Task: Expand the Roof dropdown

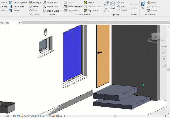Action: (x=7, y=3)
